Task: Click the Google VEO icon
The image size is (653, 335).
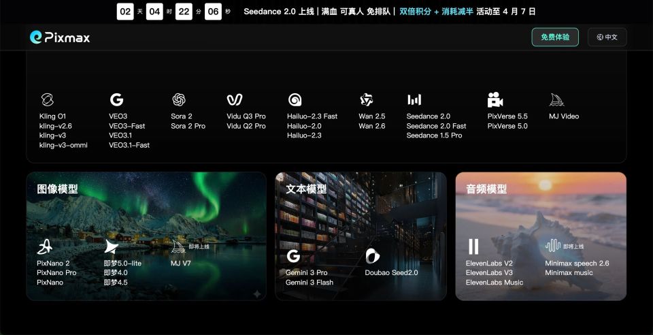Action: point(116,99)
